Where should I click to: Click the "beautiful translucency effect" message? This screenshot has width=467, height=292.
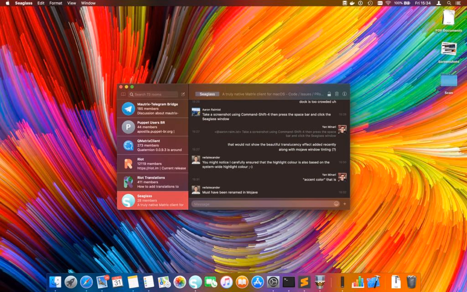(282, 147)
